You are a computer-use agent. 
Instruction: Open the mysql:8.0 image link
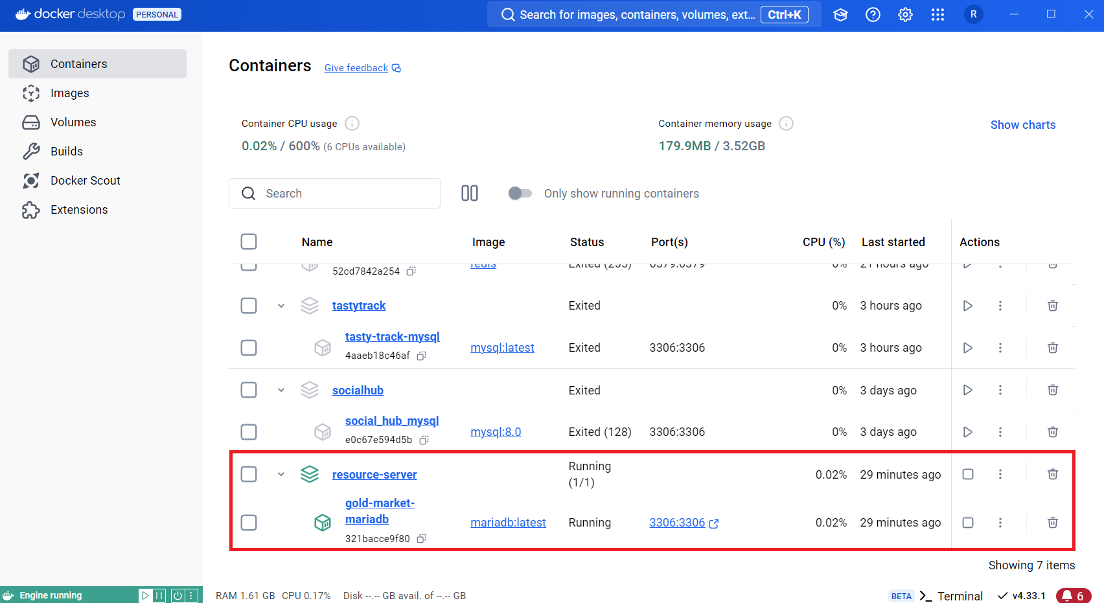click(x=496, y=432)
